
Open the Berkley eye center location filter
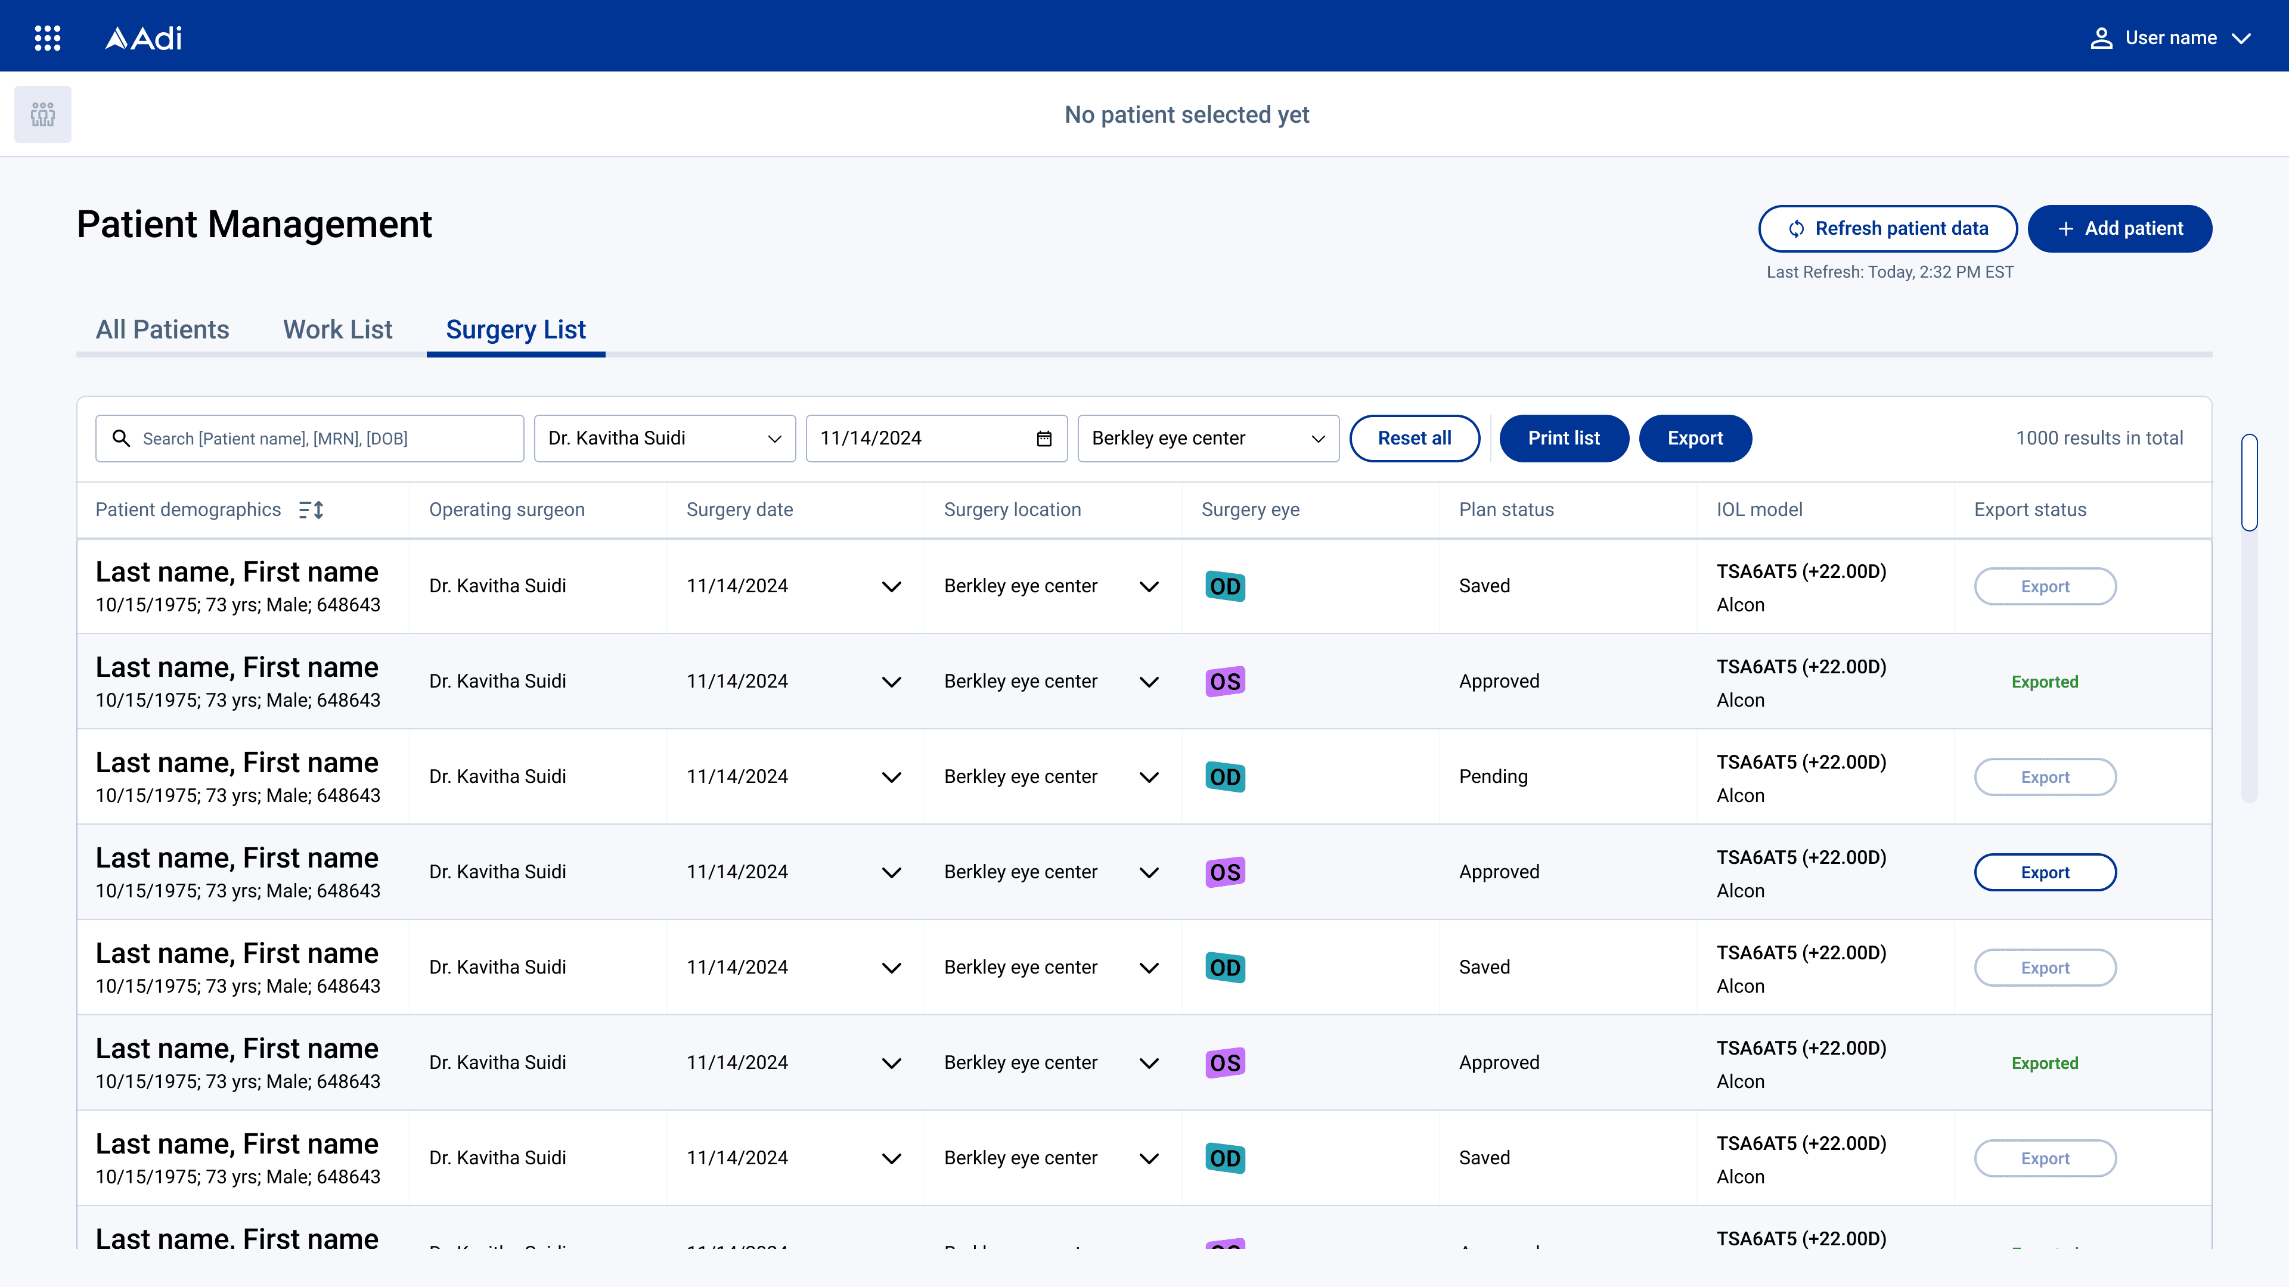click(1208, 439)
